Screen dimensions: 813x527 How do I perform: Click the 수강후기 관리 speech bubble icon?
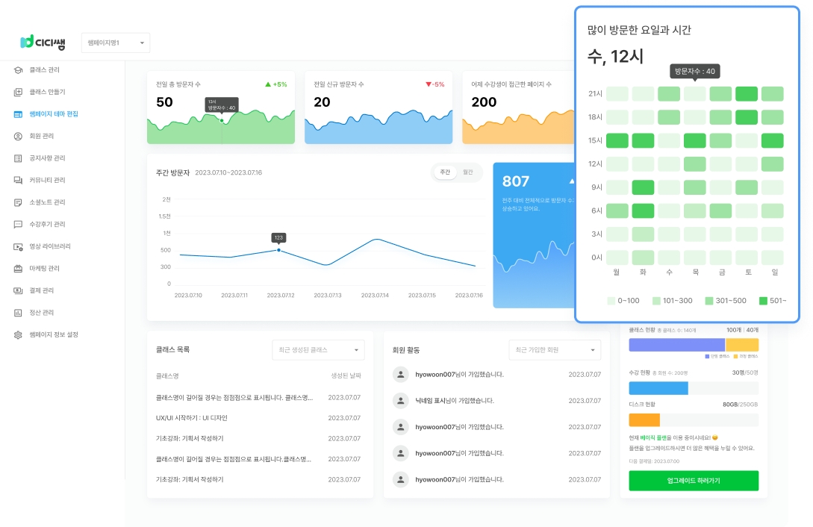(18, 225)
